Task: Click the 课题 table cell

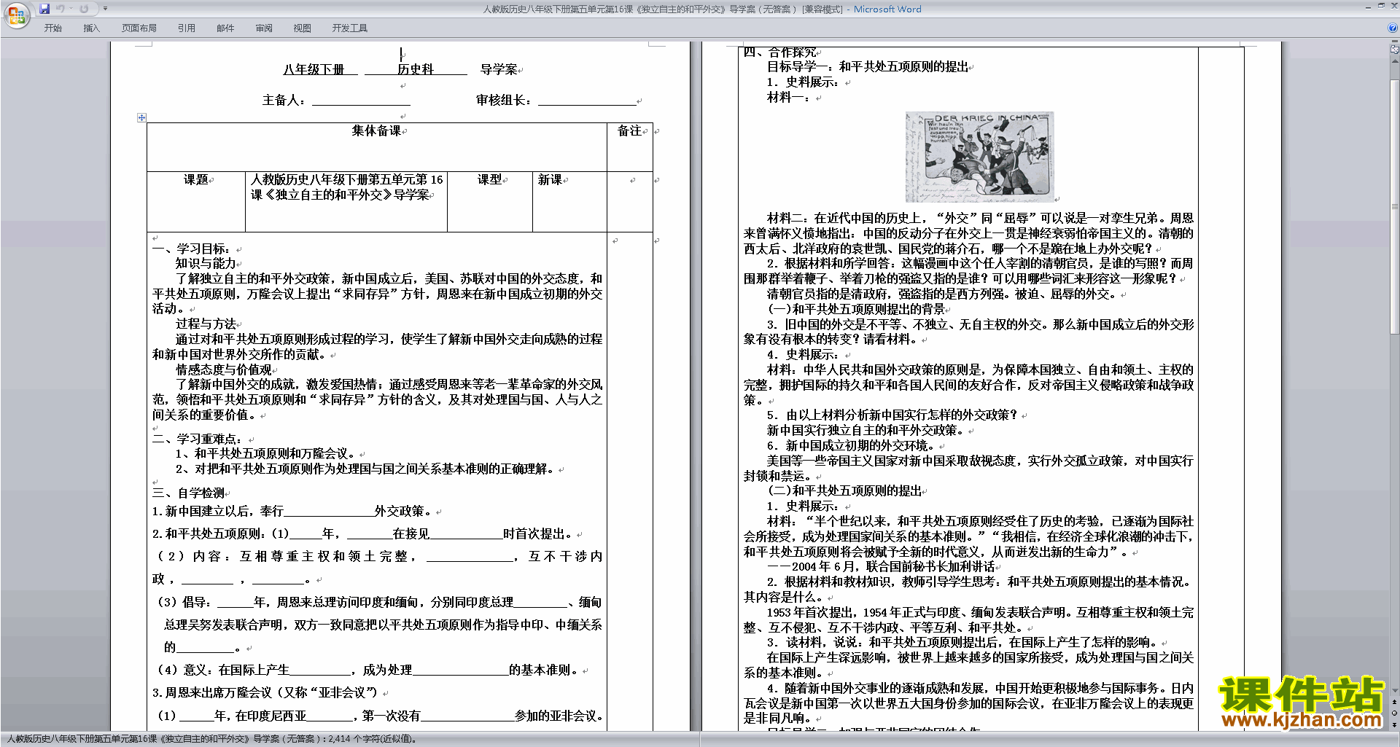Action: (x=196, y=202)
